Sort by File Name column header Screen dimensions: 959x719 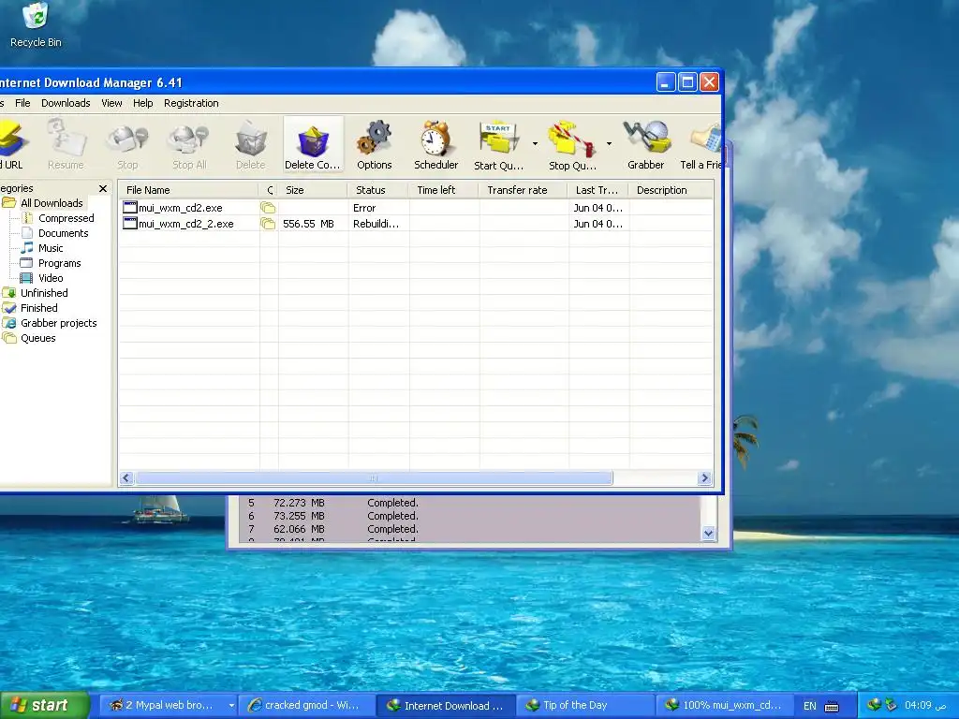(188, 190)
